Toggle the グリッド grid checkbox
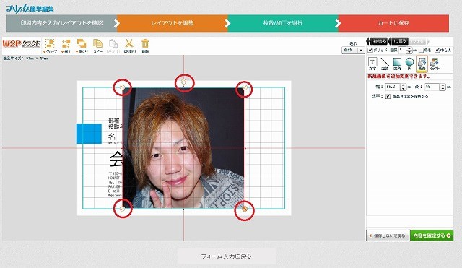This screenshot has height=268, width=462. pos(370,50)
